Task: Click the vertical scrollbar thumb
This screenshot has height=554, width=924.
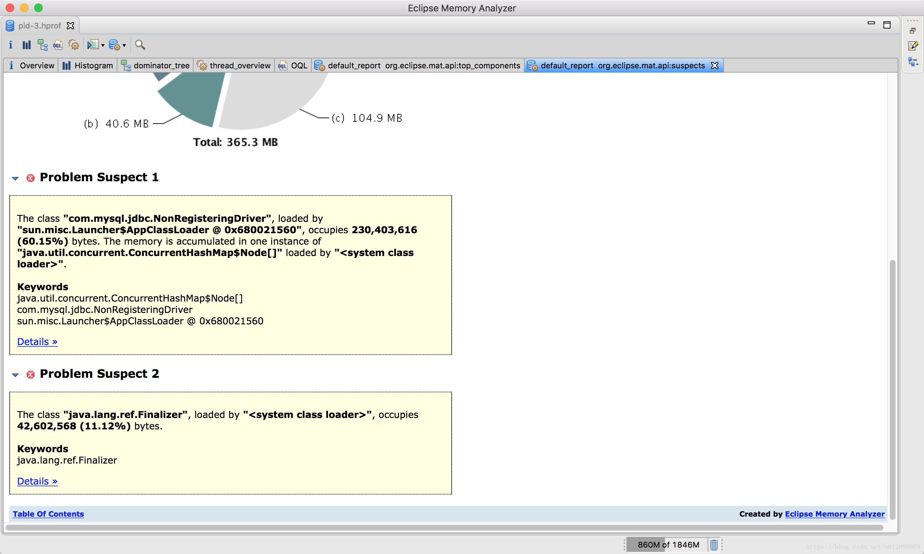Action: (892, 389)
